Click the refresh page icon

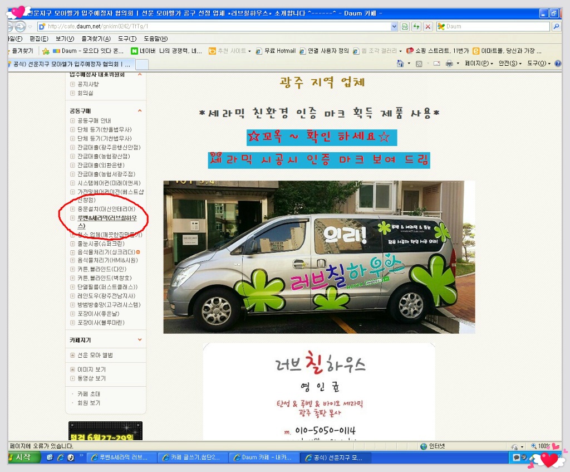pos(416,27)
